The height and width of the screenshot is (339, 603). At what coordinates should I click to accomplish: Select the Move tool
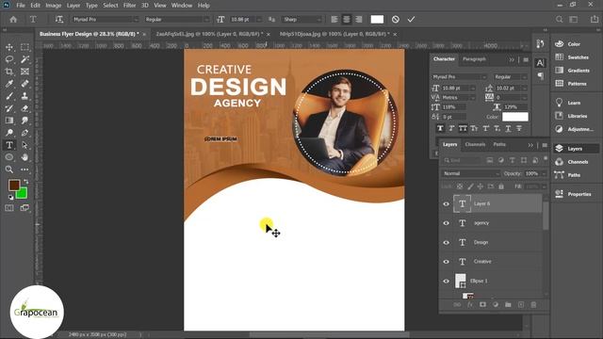click(x=9, y=47)
